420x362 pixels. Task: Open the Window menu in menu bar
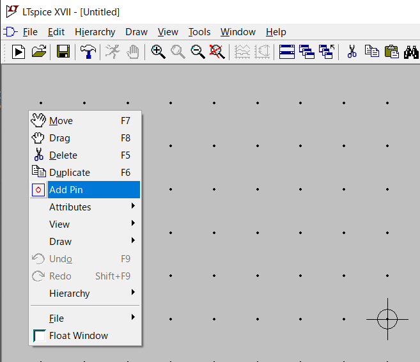(x=238, y=32)
